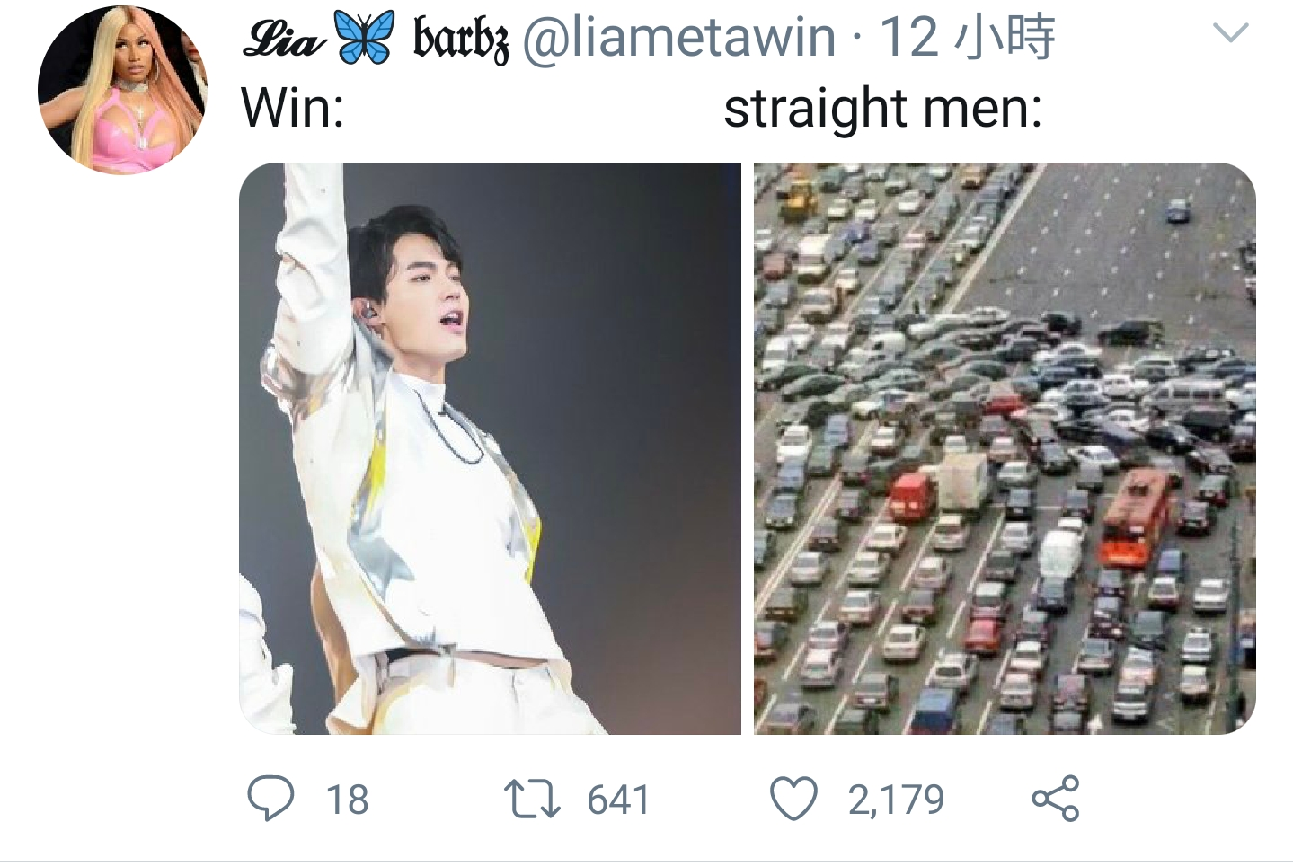Viewport: 1293px width, 866px height.
Task: Click the blue butterfly emoji in name
Action: [365, 38]
